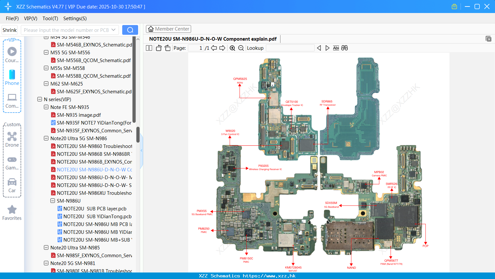Rotate page counterclockwise
Image resolution: width=495 pixels, height=279 pixels.
(x=159, y=48)
